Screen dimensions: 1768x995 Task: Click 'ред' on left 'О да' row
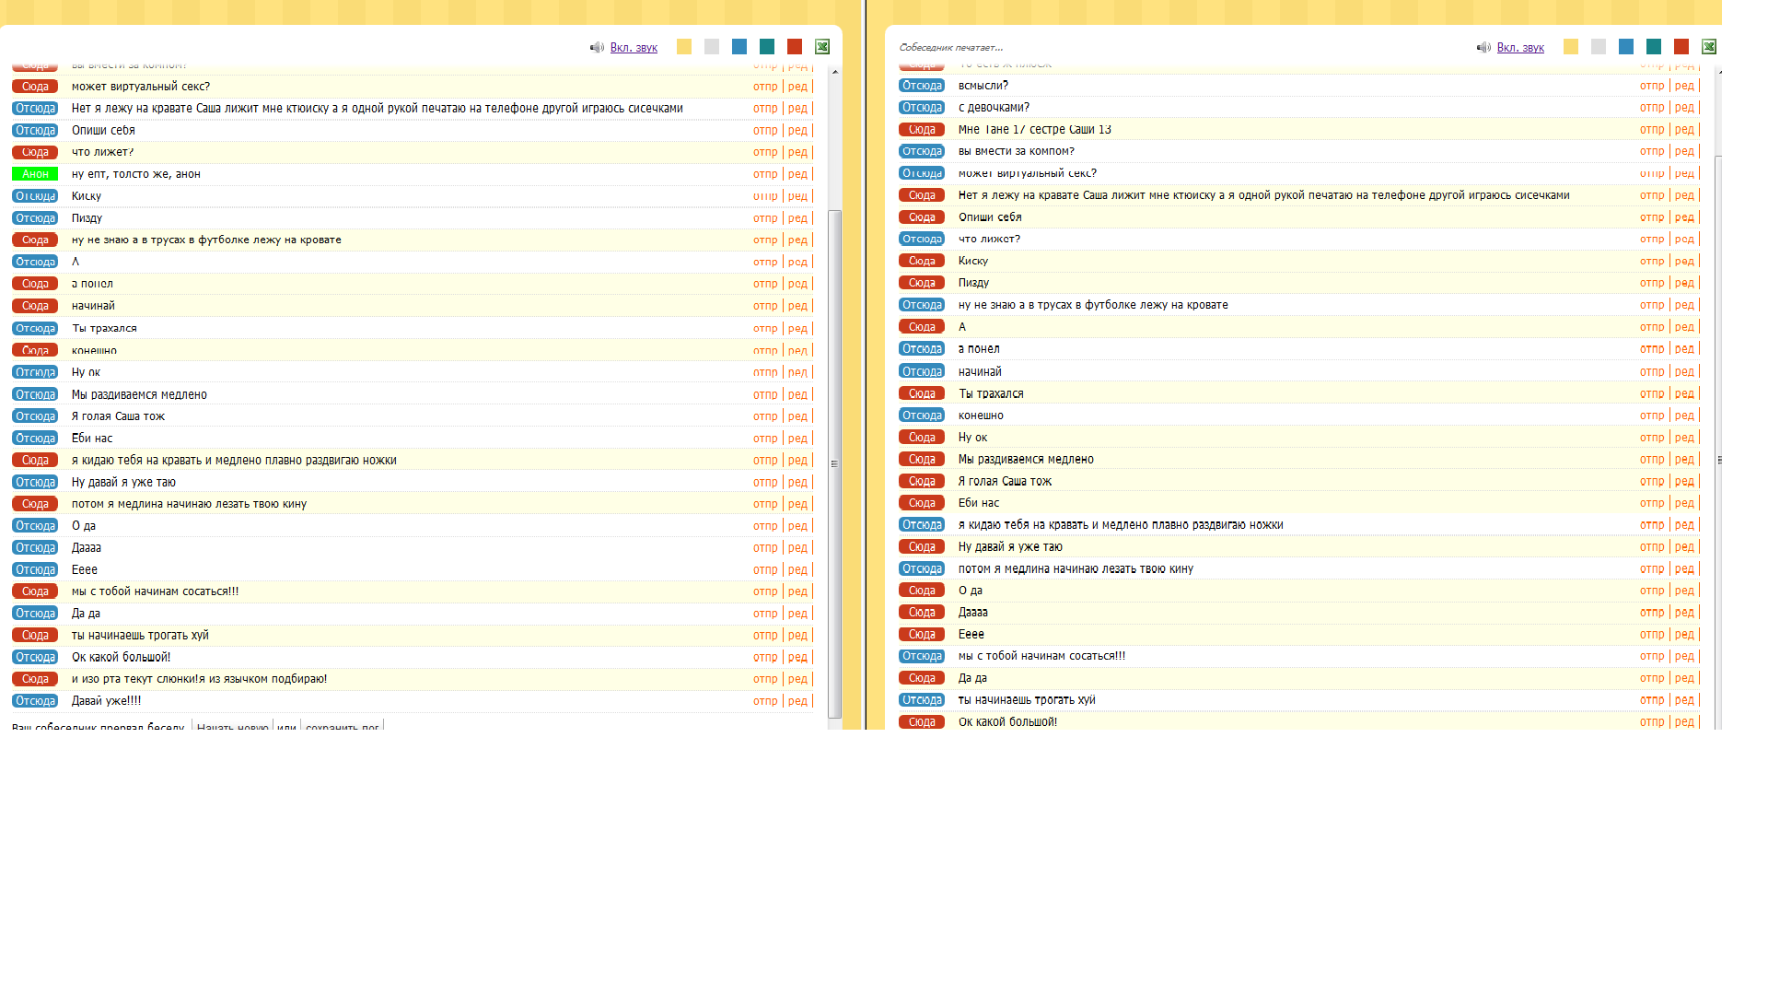[x=797, y=526]
